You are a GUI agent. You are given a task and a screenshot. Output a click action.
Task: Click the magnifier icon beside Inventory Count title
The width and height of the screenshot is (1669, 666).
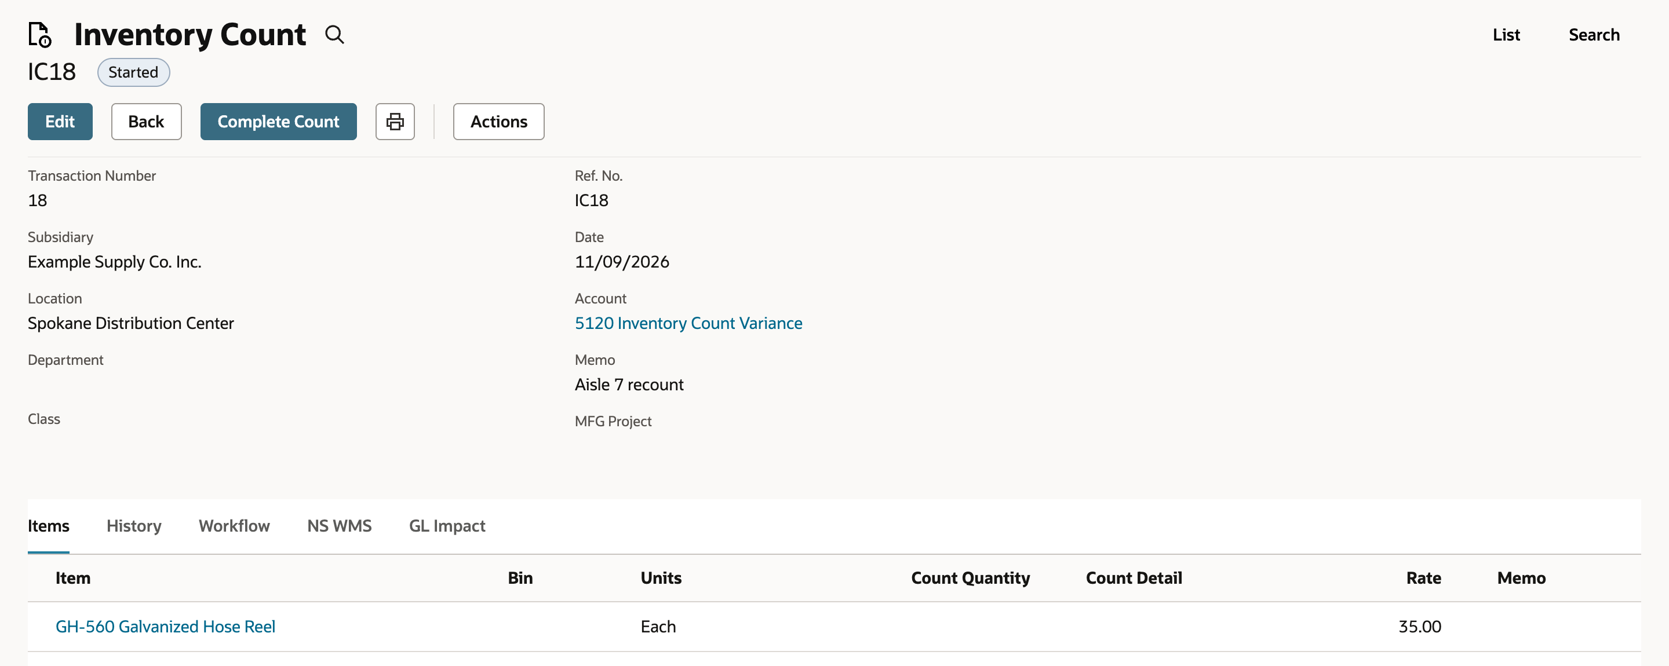334,34
